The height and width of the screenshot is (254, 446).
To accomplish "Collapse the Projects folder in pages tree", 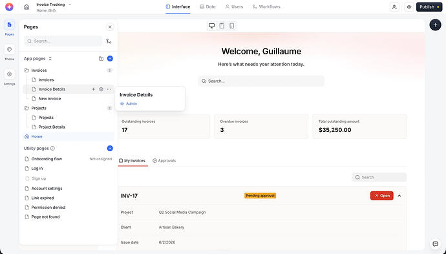I will 27,108.
